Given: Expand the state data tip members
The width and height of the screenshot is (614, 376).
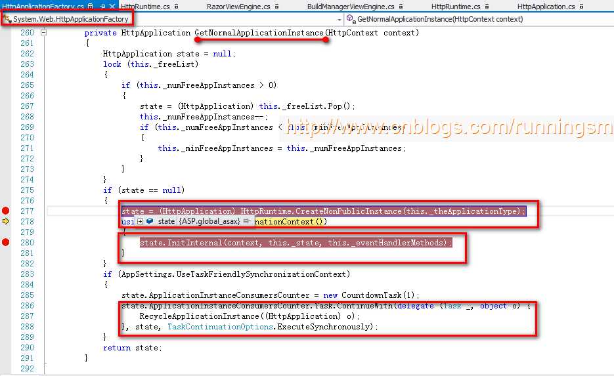Looking at the screenshot, I should (140, 221).
